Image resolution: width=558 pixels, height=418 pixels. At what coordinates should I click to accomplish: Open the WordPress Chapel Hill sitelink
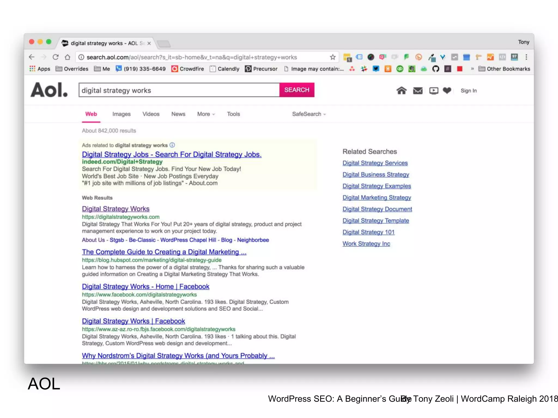(x=188, y=240)
